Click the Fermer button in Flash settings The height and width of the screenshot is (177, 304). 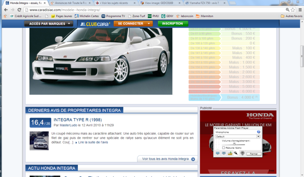click(254, 154)
